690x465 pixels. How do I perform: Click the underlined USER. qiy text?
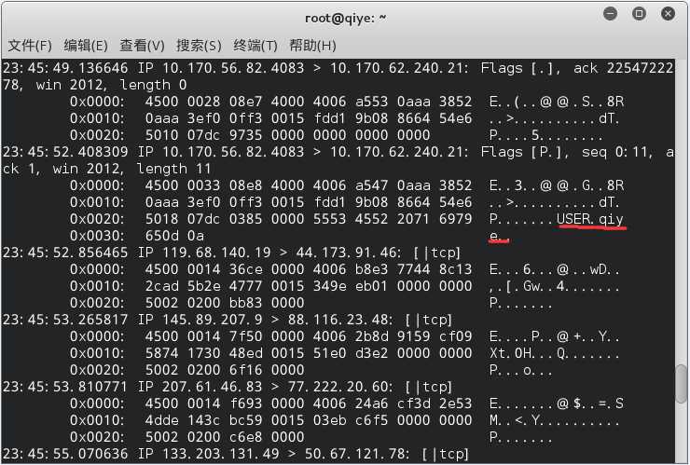pyautogui.click(x=590, y=219)
